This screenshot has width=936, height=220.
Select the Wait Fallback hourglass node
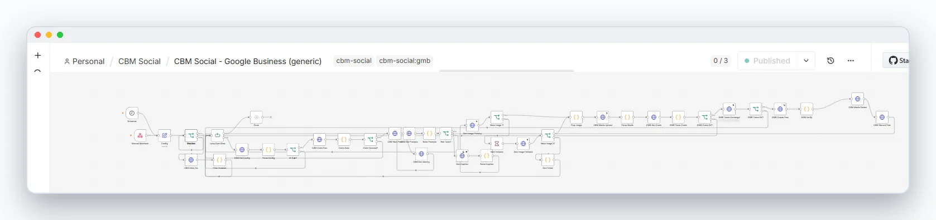pos(497,144)
